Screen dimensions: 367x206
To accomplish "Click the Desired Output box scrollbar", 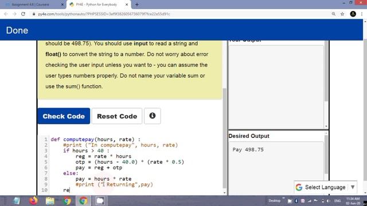I will (x=326, y=155).
